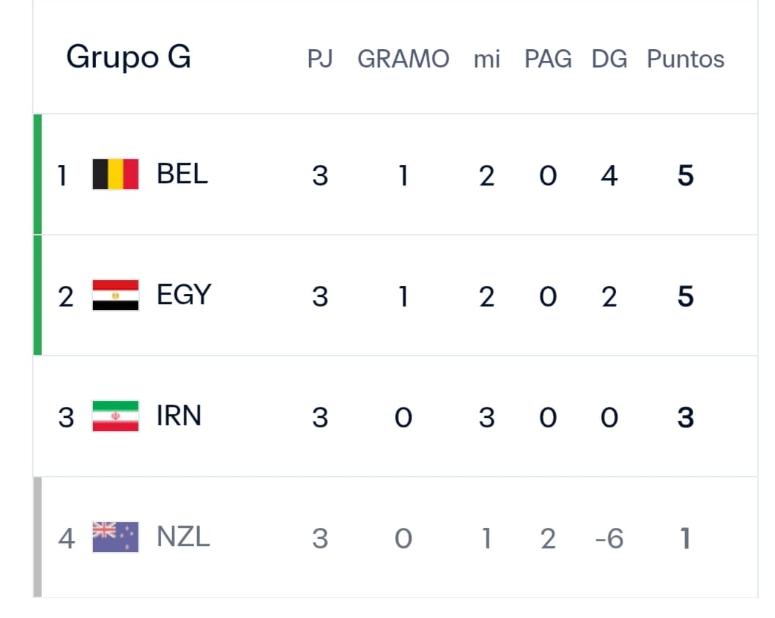
Task: Click Belgium's points value 5
Action: (686, 176)
